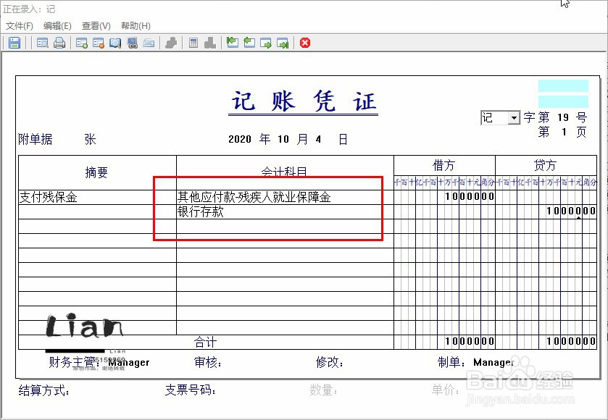Save the current voucher with disk icon
Screen dimensions: 608x420
[13, 43]
